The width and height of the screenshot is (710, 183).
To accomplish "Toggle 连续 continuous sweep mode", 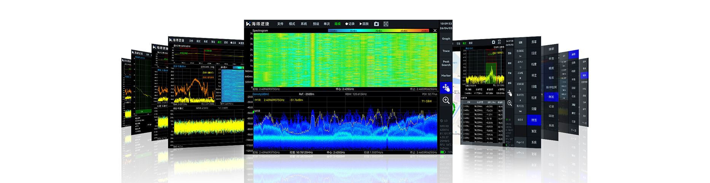I will [337, 24].
